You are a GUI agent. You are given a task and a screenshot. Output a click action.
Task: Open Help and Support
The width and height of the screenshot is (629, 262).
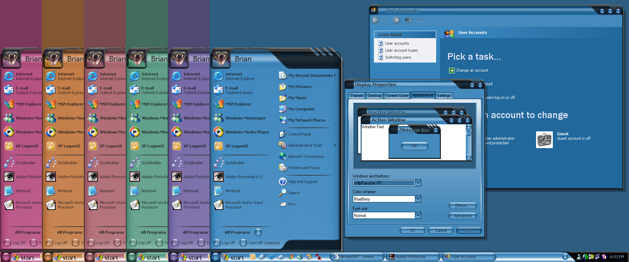tap(298, 182)
